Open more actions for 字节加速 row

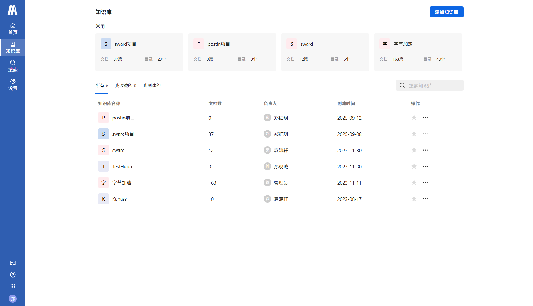coord(425,183)
